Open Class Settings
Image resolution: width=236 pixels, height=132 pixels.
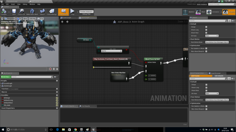click(x=52, y=12)
